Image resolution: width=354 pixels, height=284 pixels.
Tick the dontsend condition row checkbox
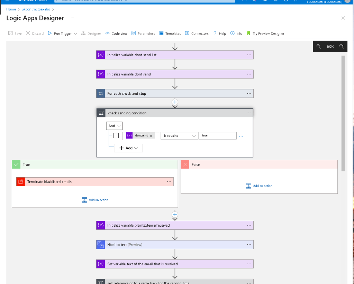click(116, 135)
